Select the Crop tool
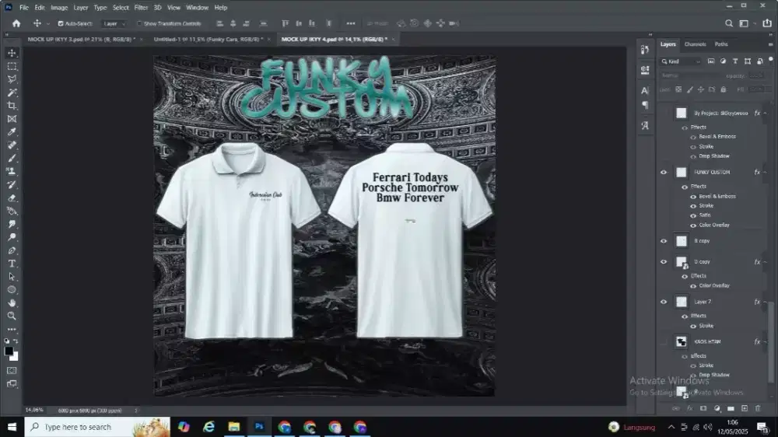The height and width of the screenshot is (437, 778). pyautogui.click(x=12, y=106)
